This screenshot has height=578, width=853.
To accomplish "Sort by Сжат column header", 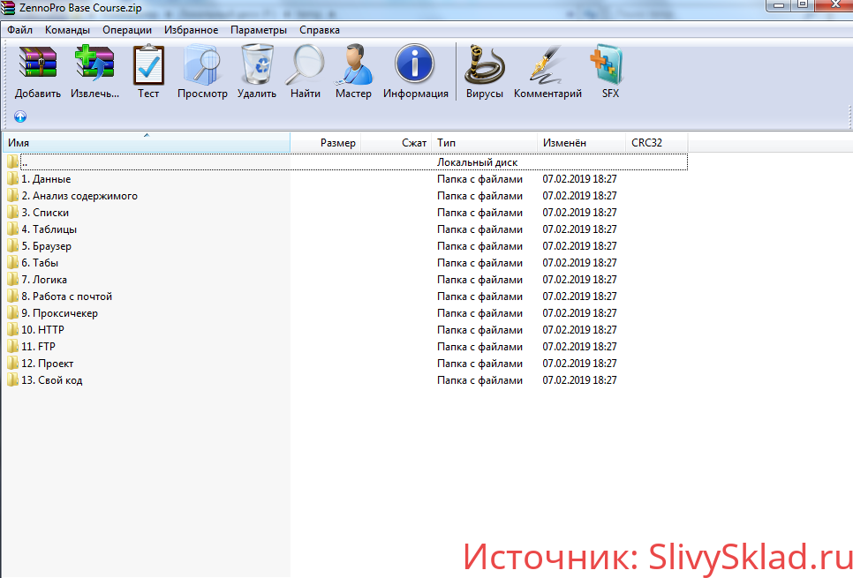I will (x=396, y=142).
